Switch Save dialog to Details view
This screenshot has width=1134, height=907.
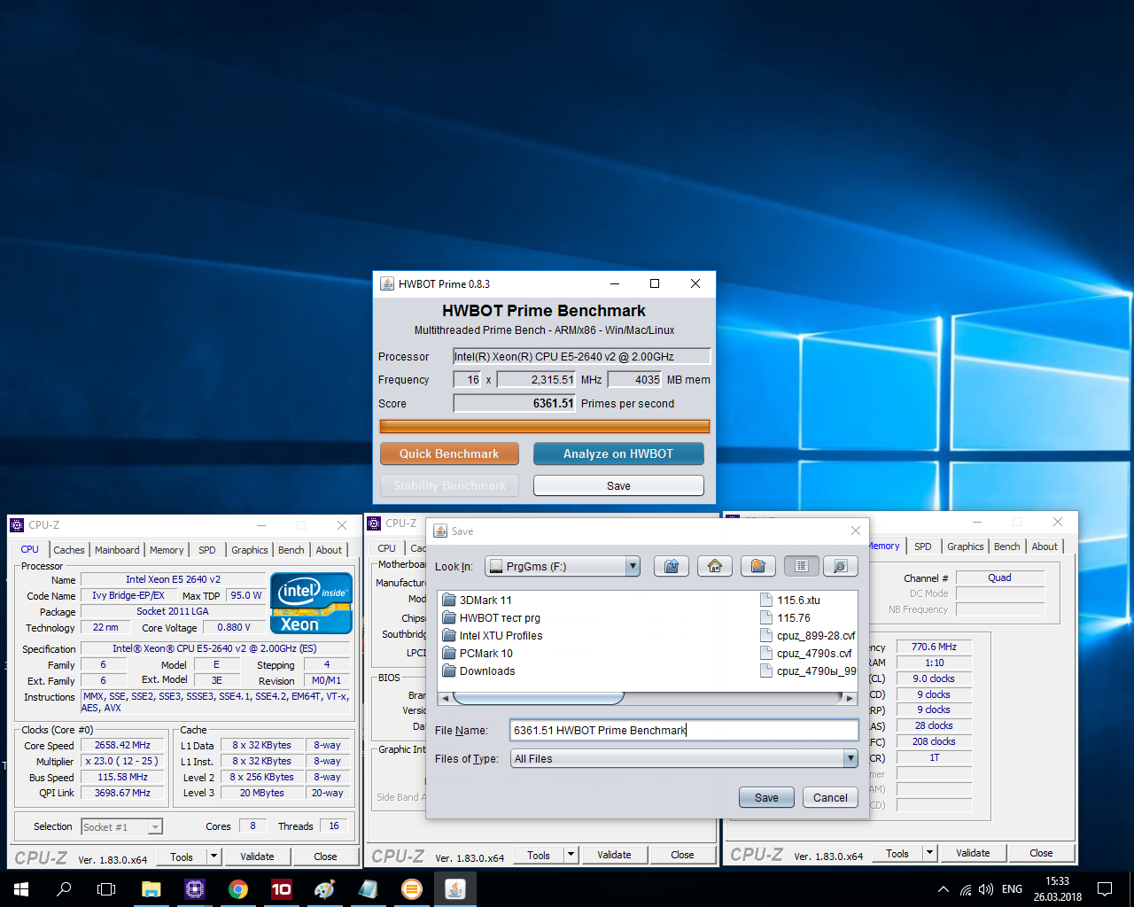point(840,566)
